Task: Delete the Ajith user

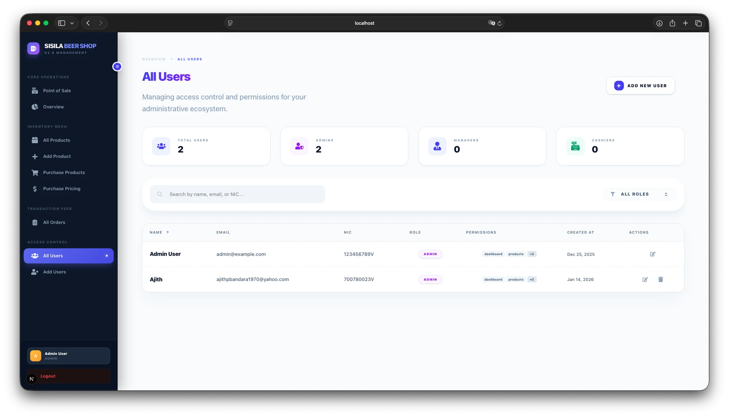Action: coord(660,279)
